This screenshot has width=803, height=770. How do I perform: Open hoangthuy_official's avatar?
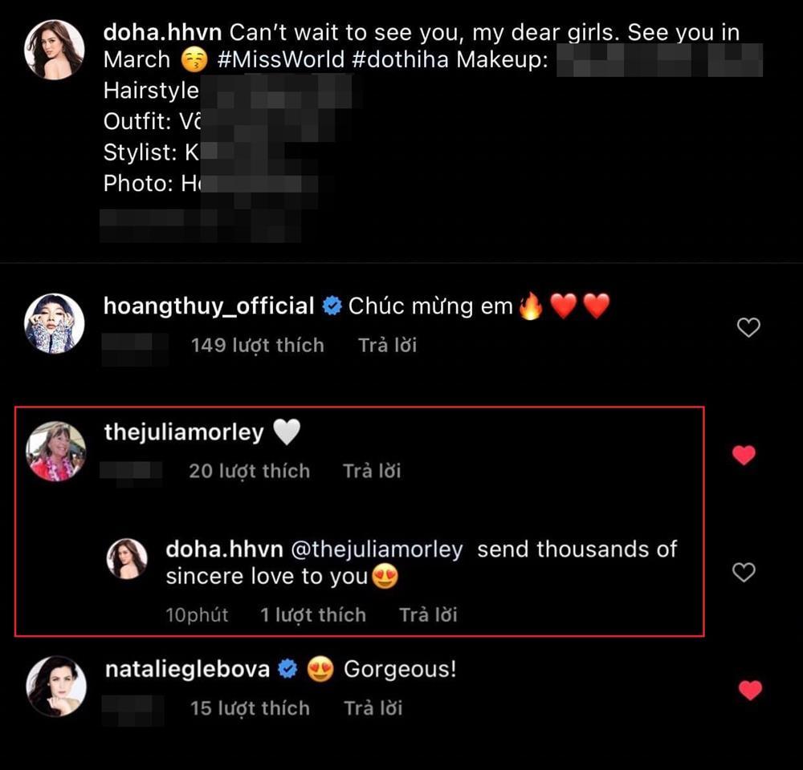pyautogui.click(x=55, y=323)
